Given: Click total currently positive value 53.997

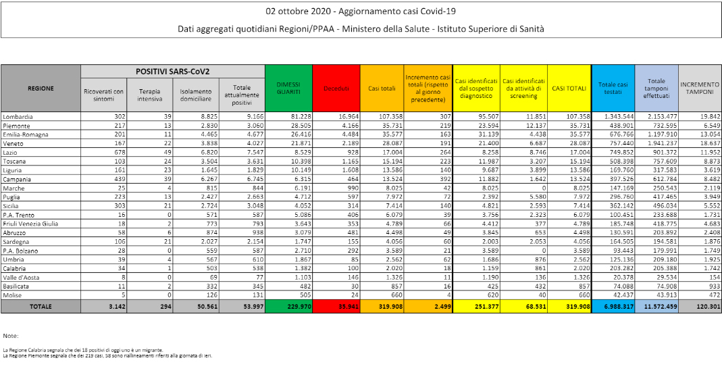Looking at the screenshot, I should tap(253, 307).
